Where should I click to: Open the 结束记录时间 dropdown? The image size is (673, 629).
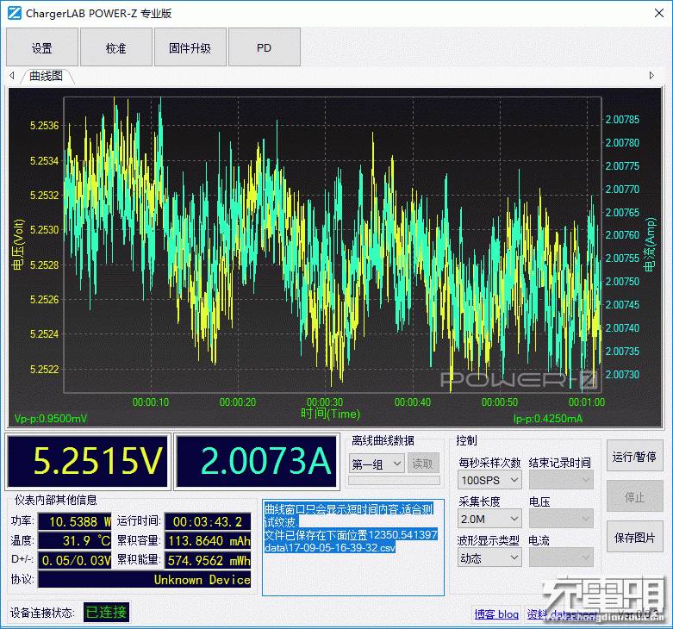[561, 480]
